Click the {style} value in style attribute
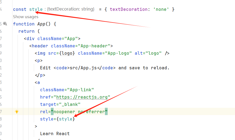 click(66, 119)
